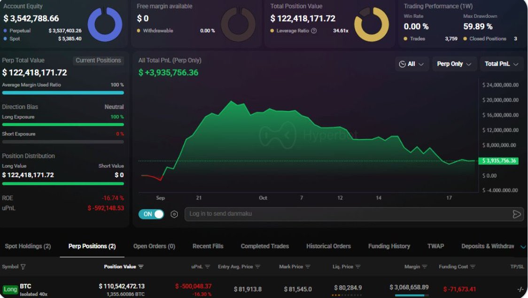Screen dimensions: 528x298
Task: Click the funding cost $-71,673.41
Action: [x=459, y=289]
